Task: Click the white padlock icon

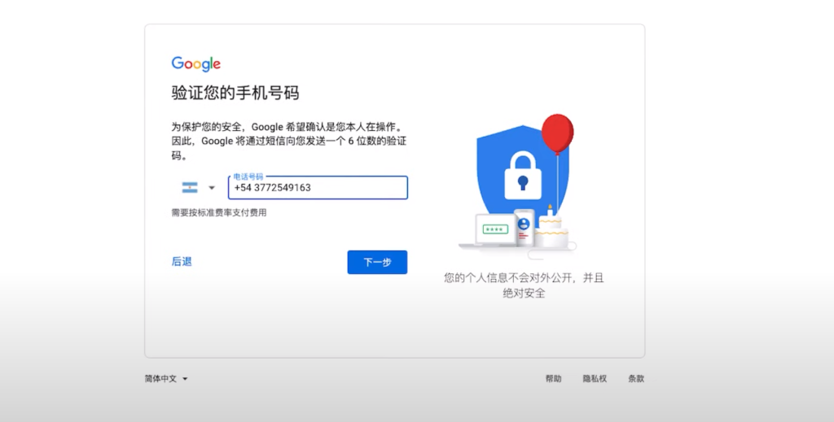Action: 523,176
